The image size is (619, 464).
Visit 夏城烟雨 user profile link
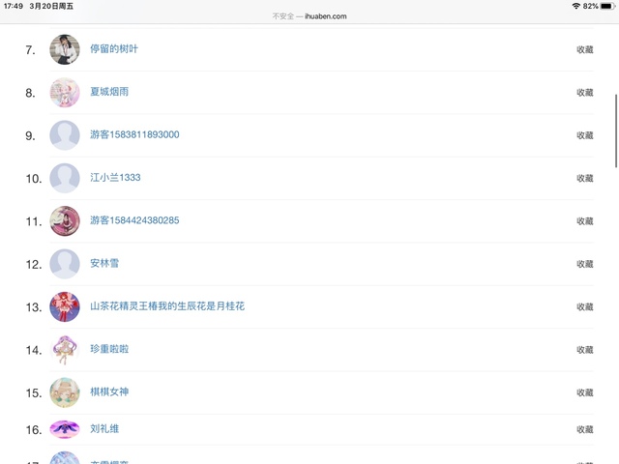click(x=108, y=92)
